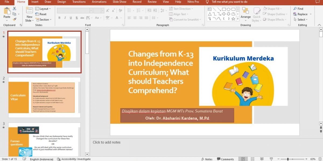Expand the shapes gallery with More arrow
Screen dimensions: 323x161
point(238,19)
